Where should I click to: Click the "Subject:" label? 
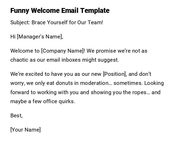coord(20,22)
